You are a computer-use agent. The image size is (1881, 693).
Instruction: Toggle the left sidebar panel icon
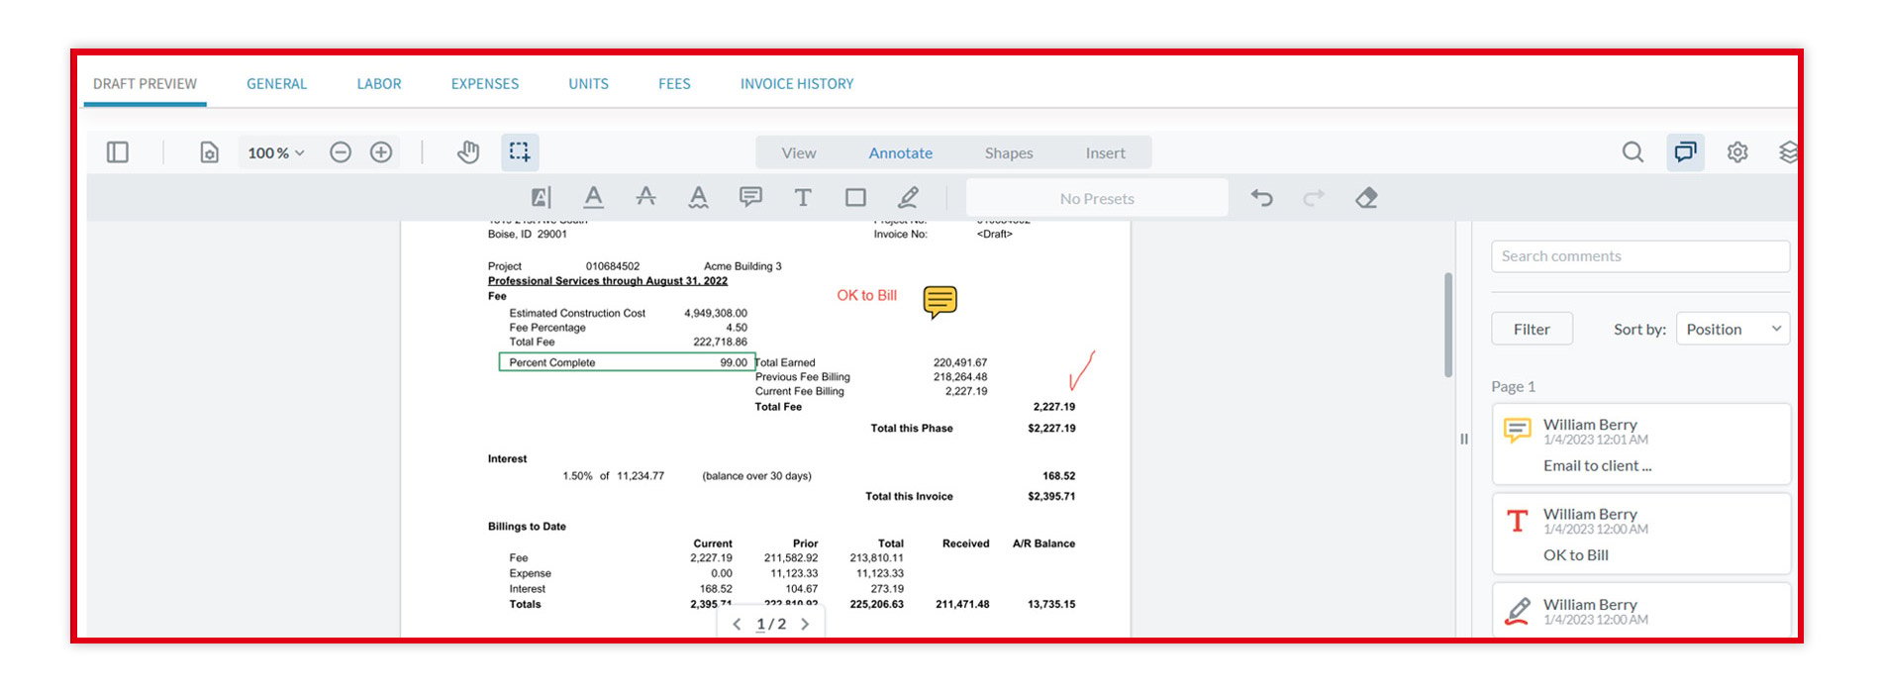point(118,152)
